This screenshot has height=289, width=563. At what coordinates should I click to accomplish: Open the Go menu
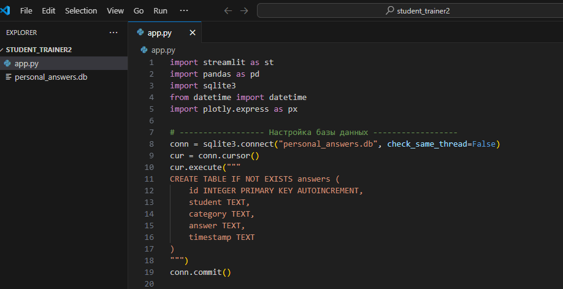[139, 10]
